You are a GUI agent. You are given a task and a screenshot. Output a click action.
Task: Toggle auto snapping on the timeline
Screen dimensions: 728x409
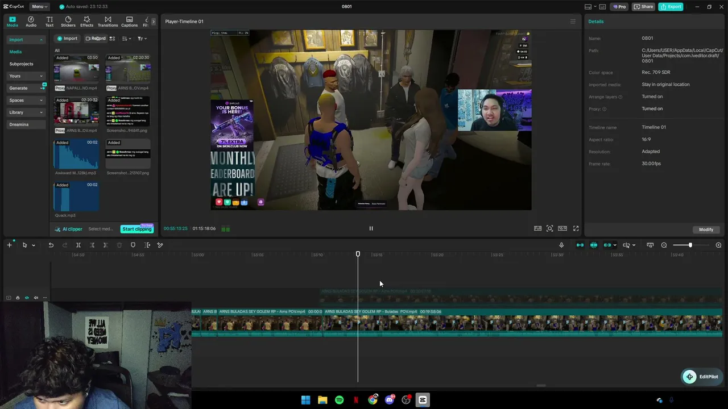click(594, 245)
